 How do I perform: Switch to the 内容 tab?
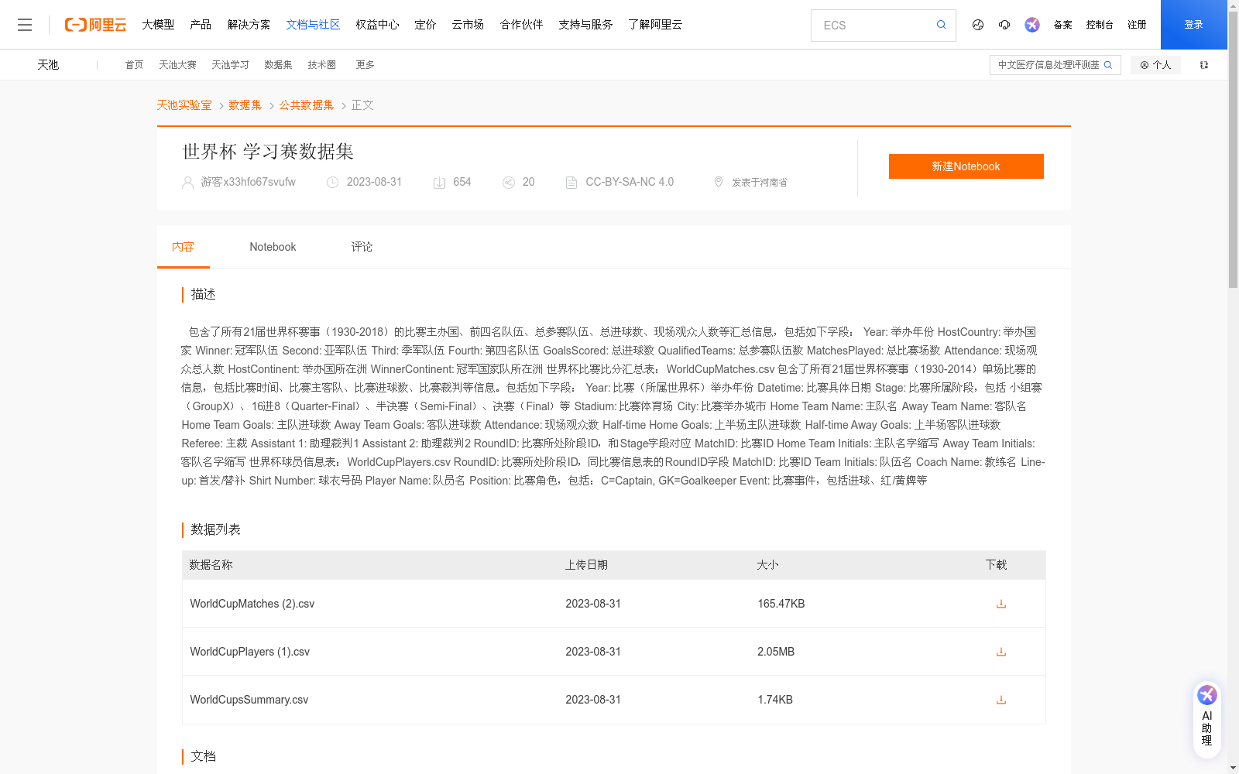pyautogui.click(x=183, y=247)
